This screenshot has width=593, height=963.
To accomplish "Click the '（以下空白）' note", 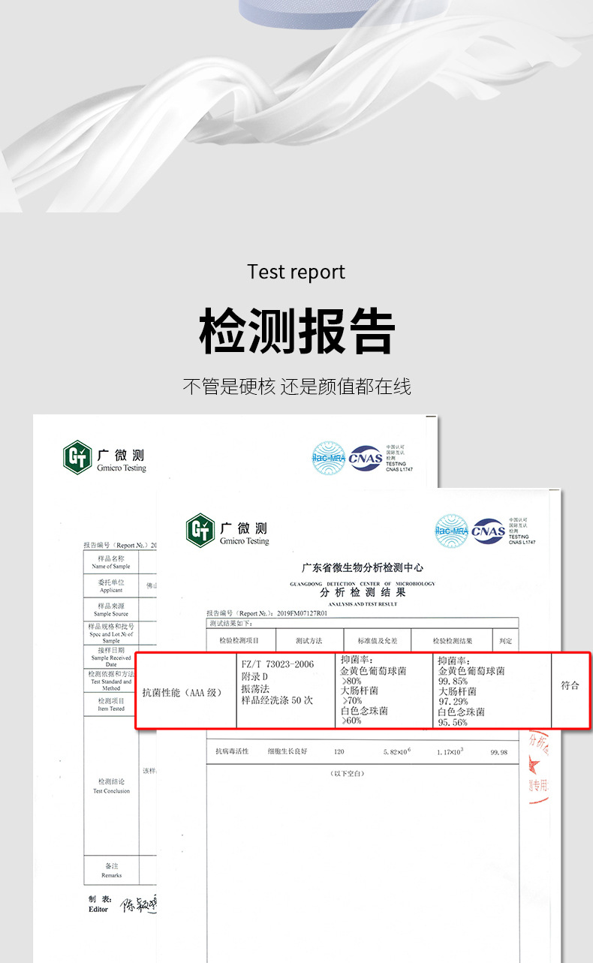I will (x=347, y=773).
